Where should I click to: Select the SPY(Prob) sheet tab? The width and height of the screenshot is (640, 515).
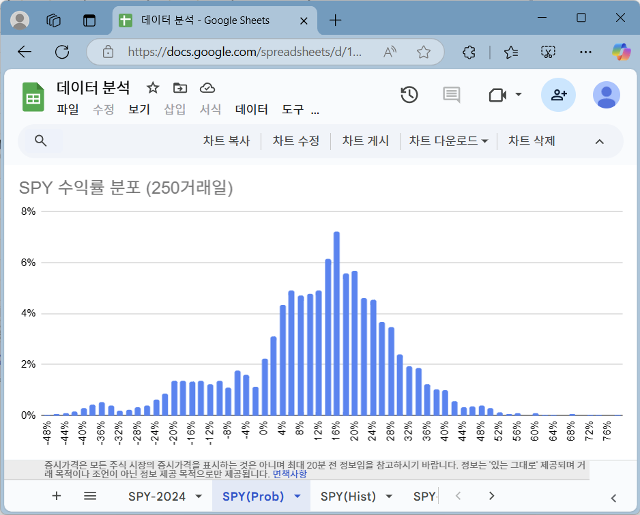coord(253,496)
